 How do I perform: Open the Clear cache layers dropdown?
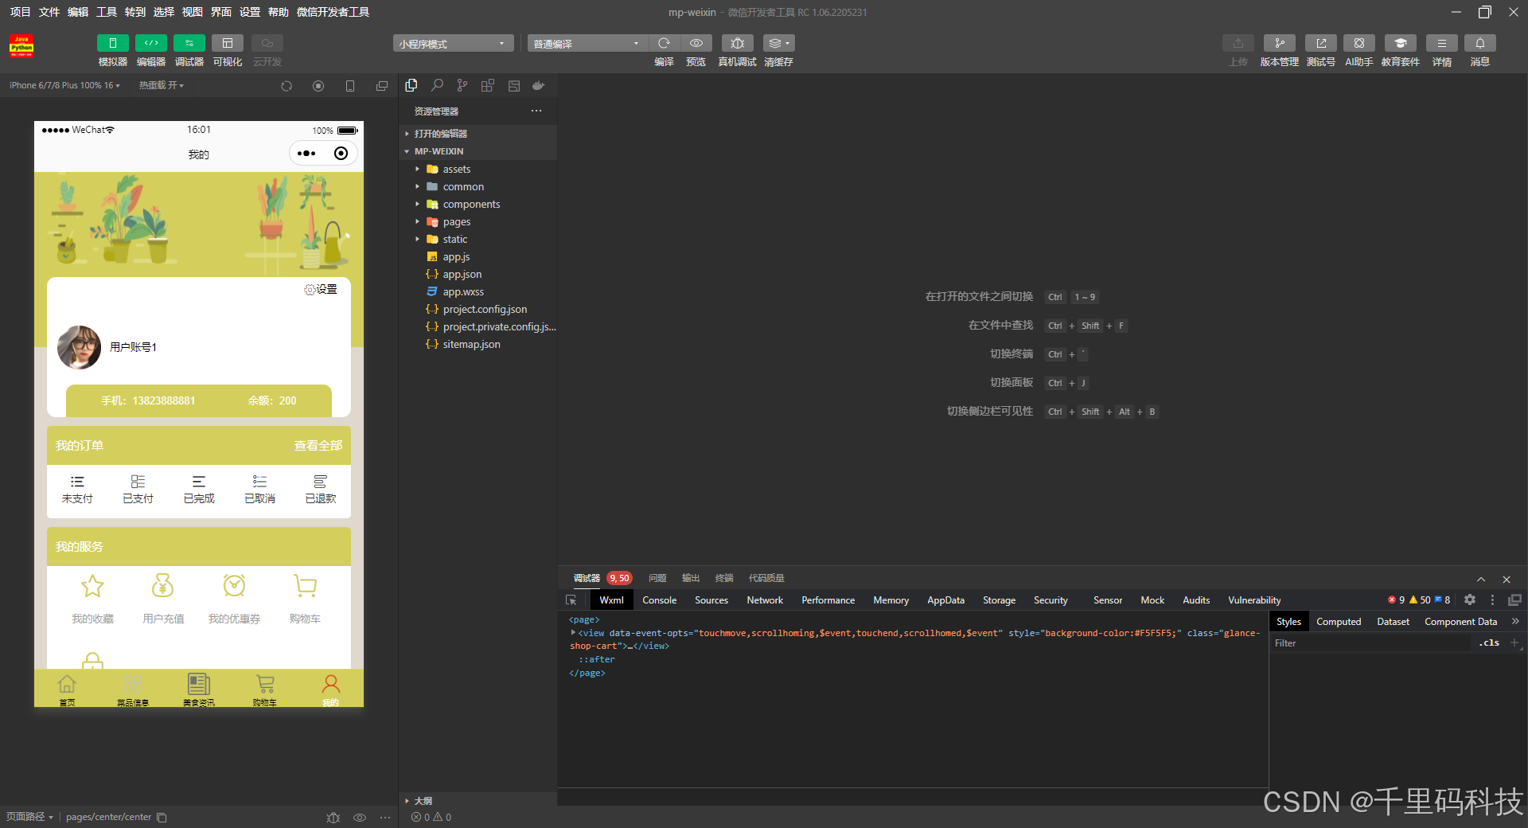tap(778, 43)
